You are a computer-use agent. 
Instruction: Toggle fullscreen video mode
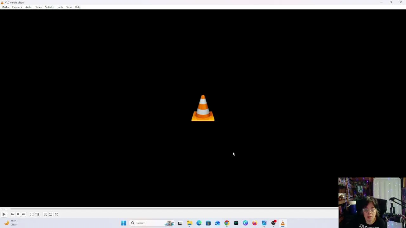32,214
